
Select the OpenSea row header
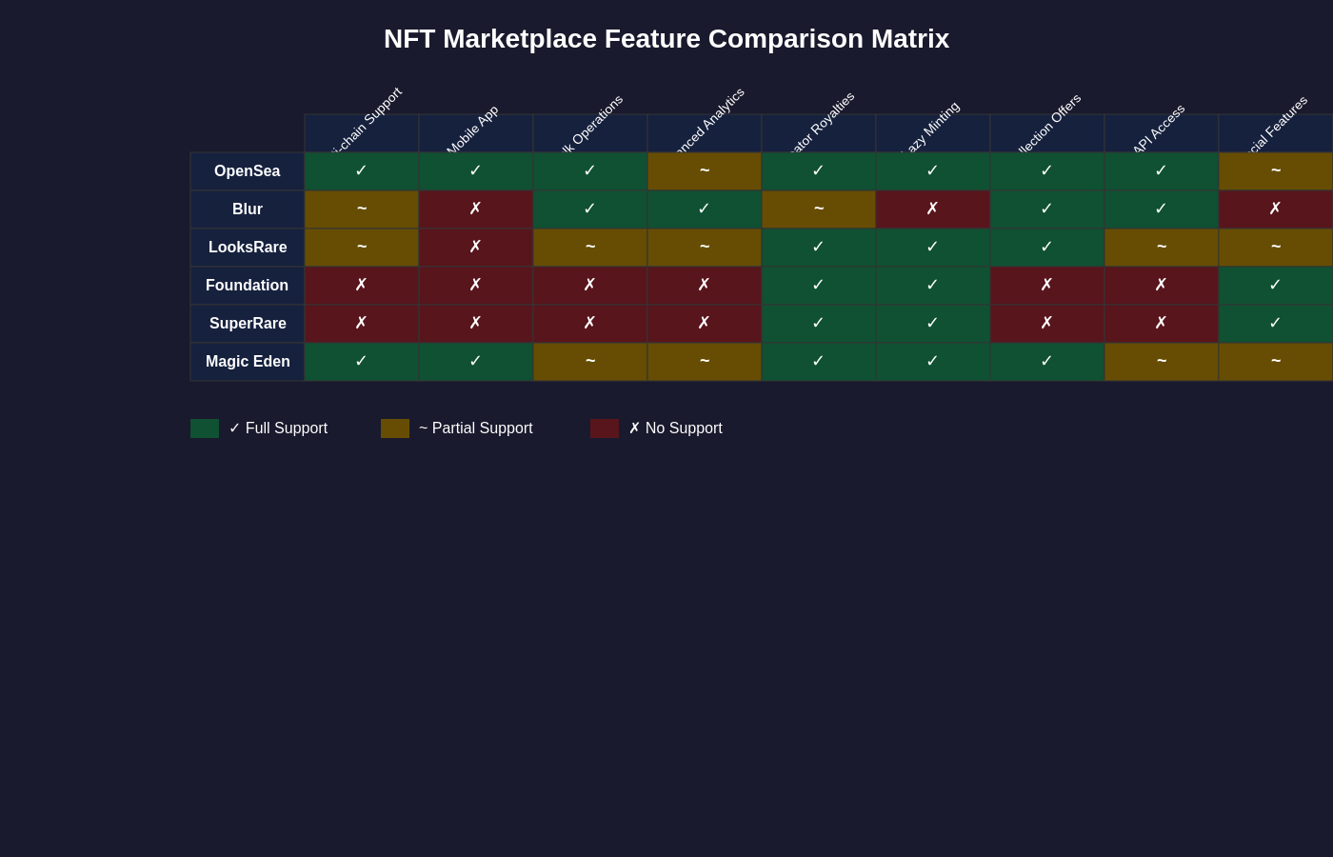click(248, 171)
